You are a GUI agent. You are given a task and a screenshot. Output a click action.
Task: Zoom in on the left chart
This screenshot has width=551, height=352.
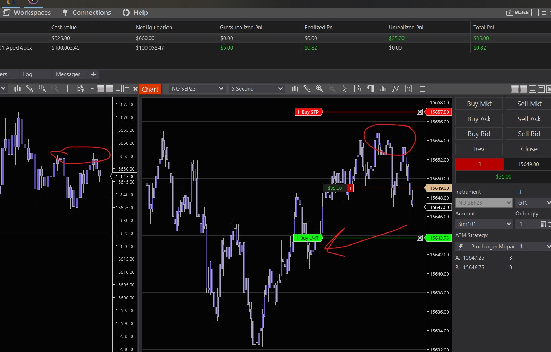pos(42,88)
